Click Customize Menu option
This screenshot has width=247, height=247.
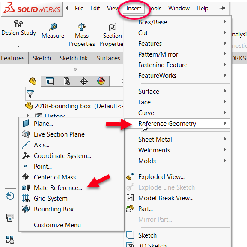[57, 225]
